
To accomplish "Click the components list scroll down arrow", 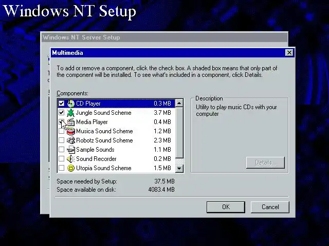I will click(179, 168).
